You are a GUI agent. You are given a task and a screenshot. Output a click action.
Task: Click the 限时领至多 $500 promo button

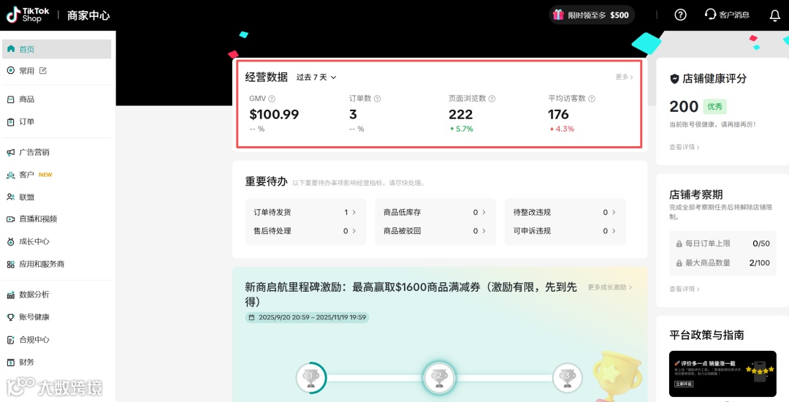click(x=592, y=15)
